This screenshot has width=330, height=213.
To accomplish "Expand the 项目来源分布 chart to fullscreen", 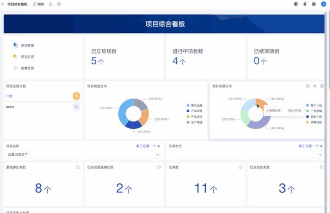I will tap(322, 86).
